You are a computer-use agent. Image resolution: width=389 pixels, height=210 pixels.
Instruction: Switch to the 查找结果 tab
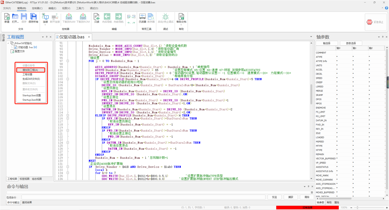click(27, 203)
